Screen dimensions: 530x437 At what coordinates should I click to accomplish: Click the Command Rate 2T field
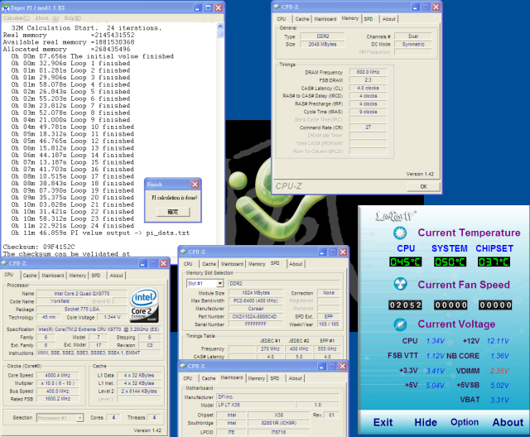(368, 127)
